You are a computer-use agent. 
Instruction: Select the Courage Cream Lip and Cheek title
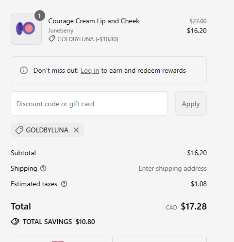pos(94,21)
